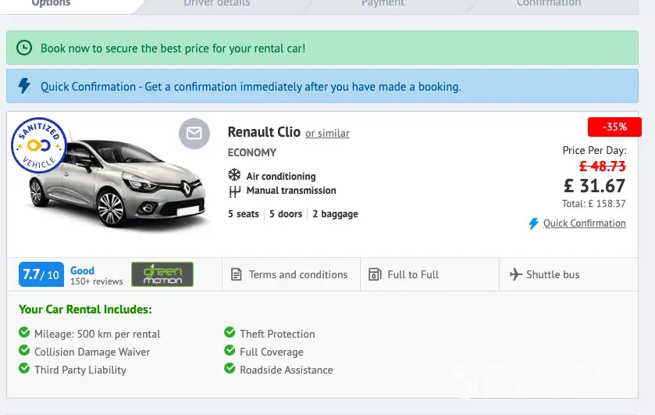Click the "or similar" link
Image resolution: width=655 pixels, height=415 pixels.
(327, 134)
